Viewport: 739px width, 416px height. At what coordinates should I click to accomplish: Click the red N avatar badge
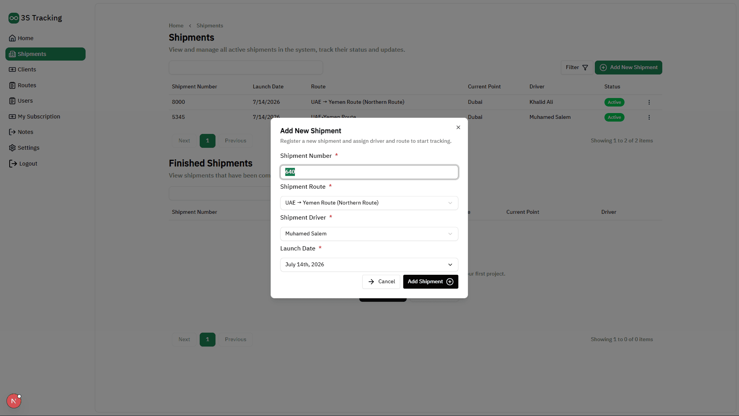coord(14,401)
